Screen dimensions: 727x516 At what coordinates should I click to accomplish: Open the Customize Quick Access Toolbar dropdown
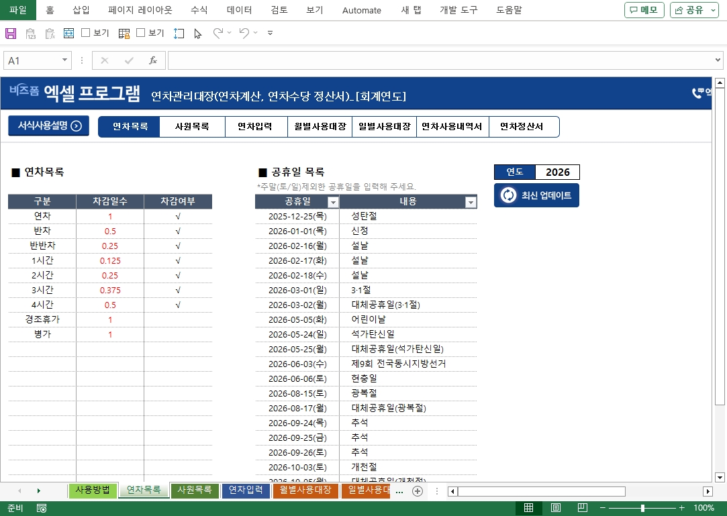(x=270, y=33)
